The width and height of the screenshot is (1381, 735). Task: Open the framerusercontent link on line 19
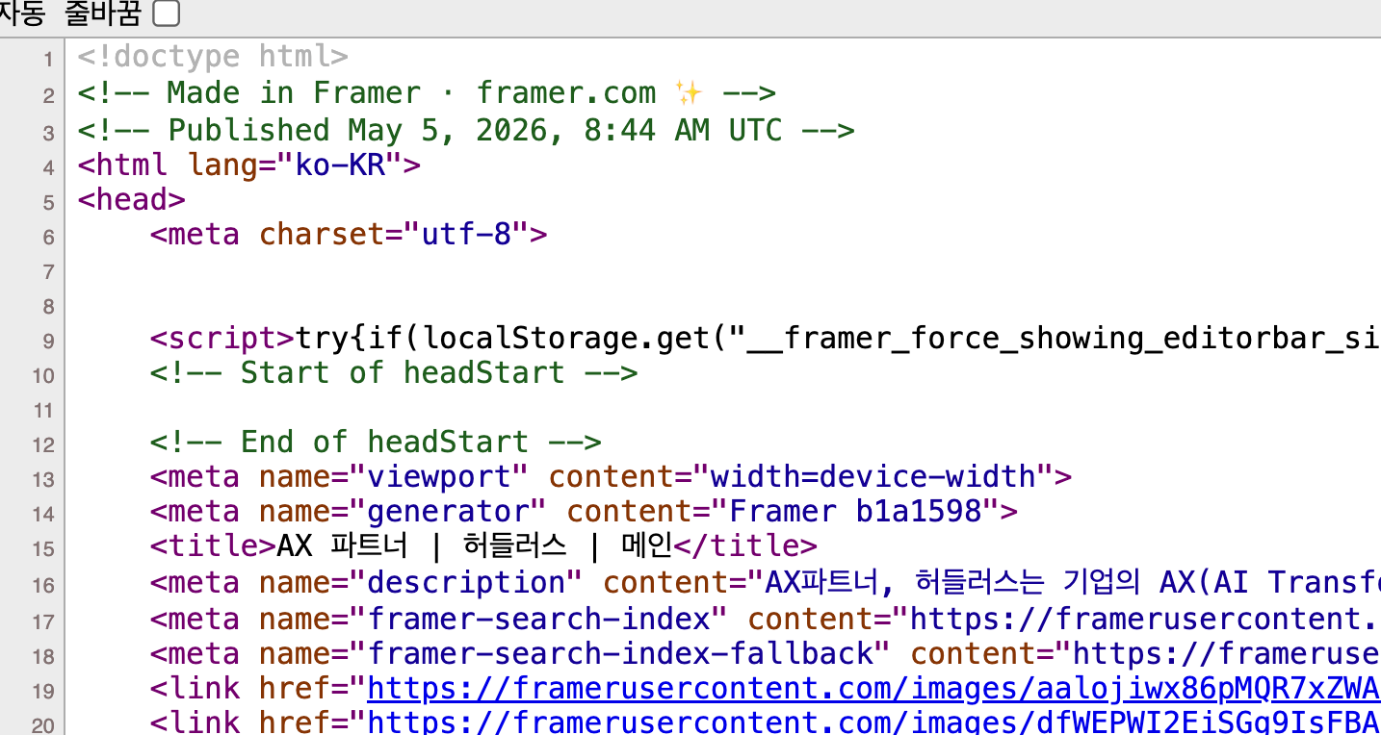873,689
